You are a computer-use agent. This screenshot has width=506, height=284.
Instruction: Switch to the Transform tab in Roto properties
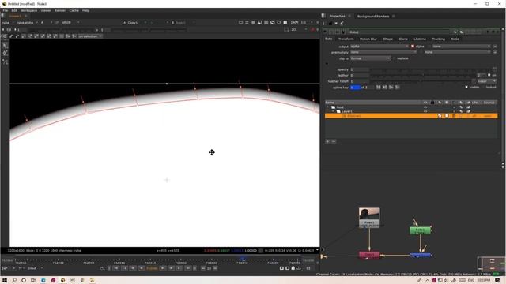point(346,39)
